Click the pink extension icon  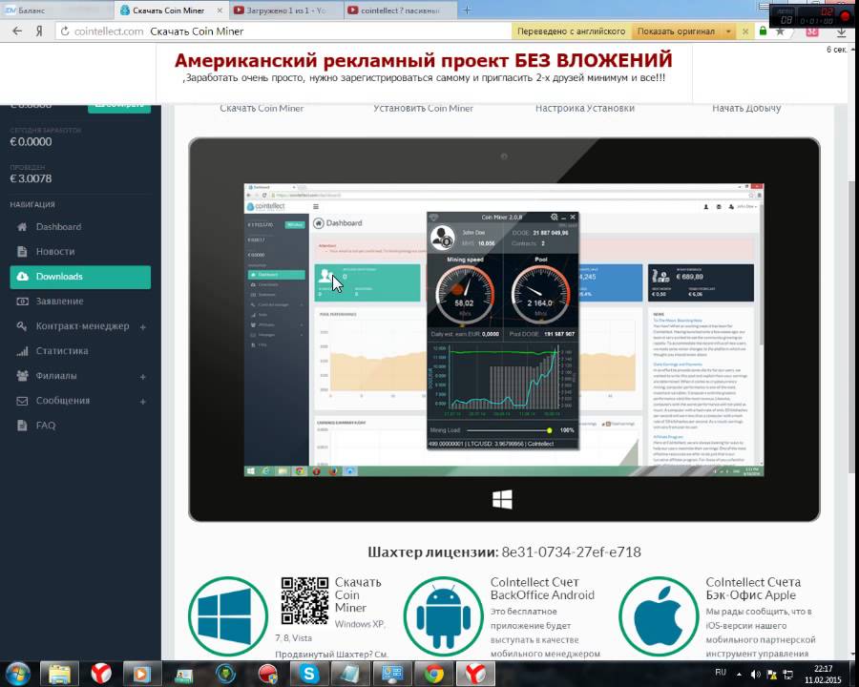point(812,31)
